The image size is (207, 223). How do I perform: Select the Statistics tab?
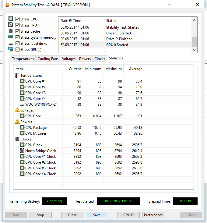coord(116,58)
